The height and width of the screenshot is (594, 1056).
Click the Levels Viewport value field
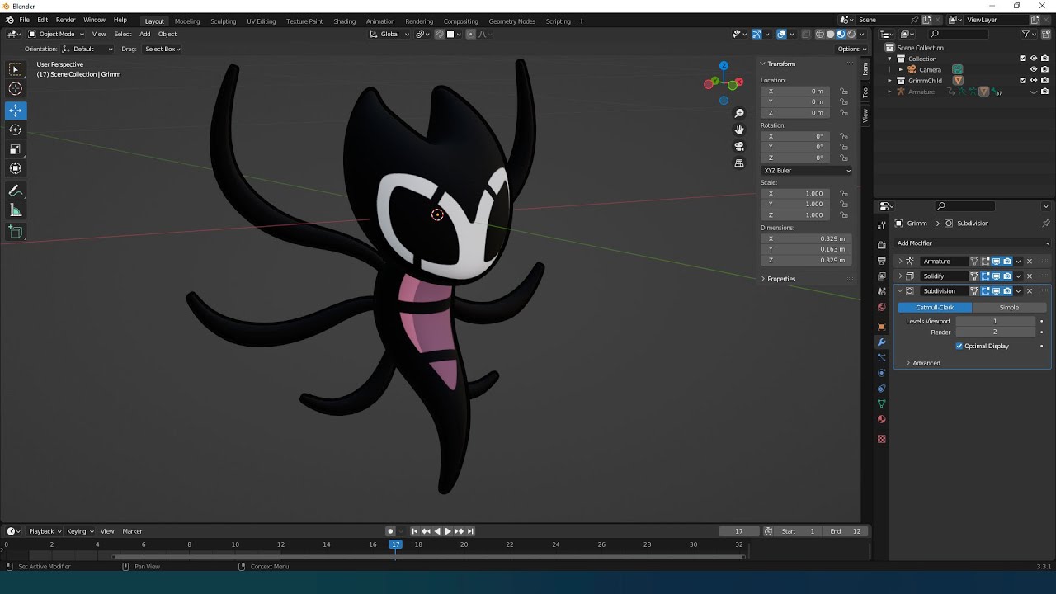(995, 321)
